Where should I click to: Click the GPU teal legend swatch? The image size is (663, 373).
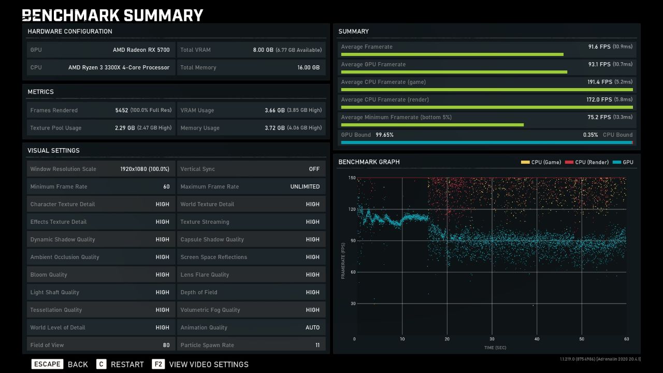pyautogui.click(x=616, y=162)
